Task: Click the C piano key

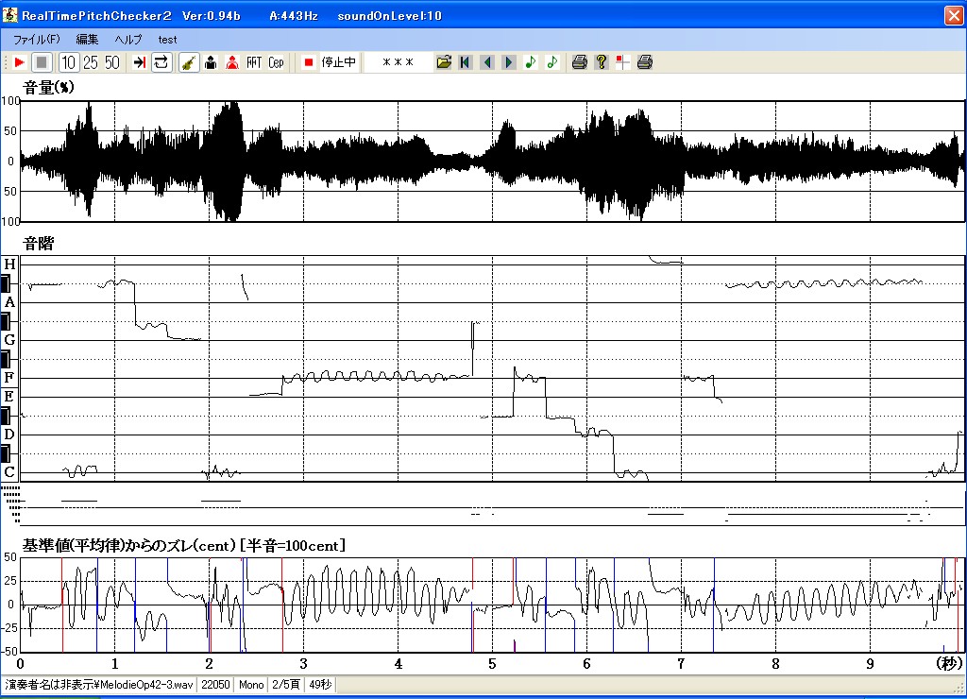Action: (9, 472)
